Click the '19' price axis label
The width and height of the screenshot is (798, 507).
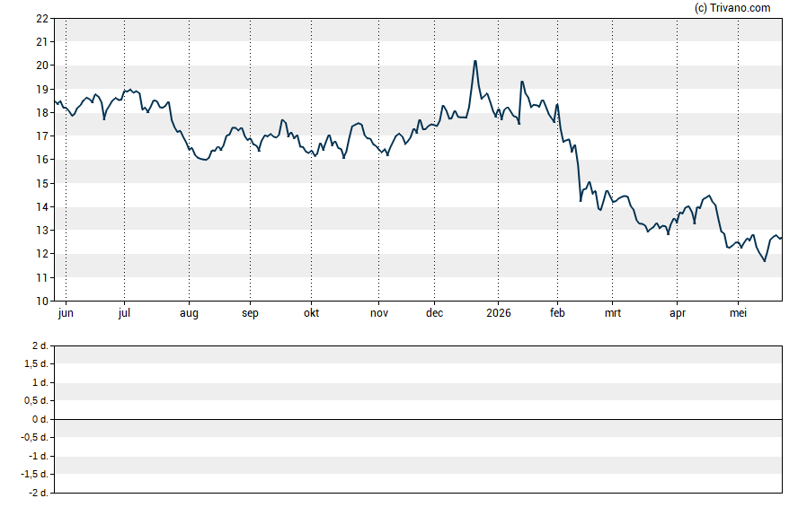42,90
